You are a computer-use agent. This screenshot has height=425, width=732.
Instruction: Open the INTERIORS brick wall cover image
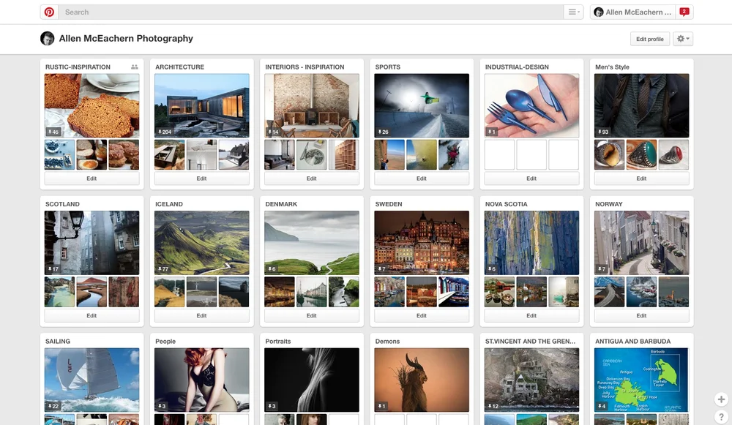tap(311, 105)
